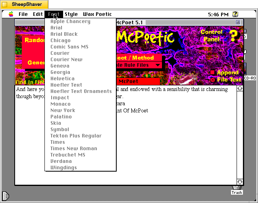Screen dimensions: 258x203
Task: Choose Symbol font
Action: point(81,130)
